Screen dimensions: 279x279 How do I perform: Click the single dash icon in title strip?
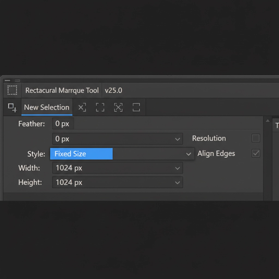[x=7, y=81]
